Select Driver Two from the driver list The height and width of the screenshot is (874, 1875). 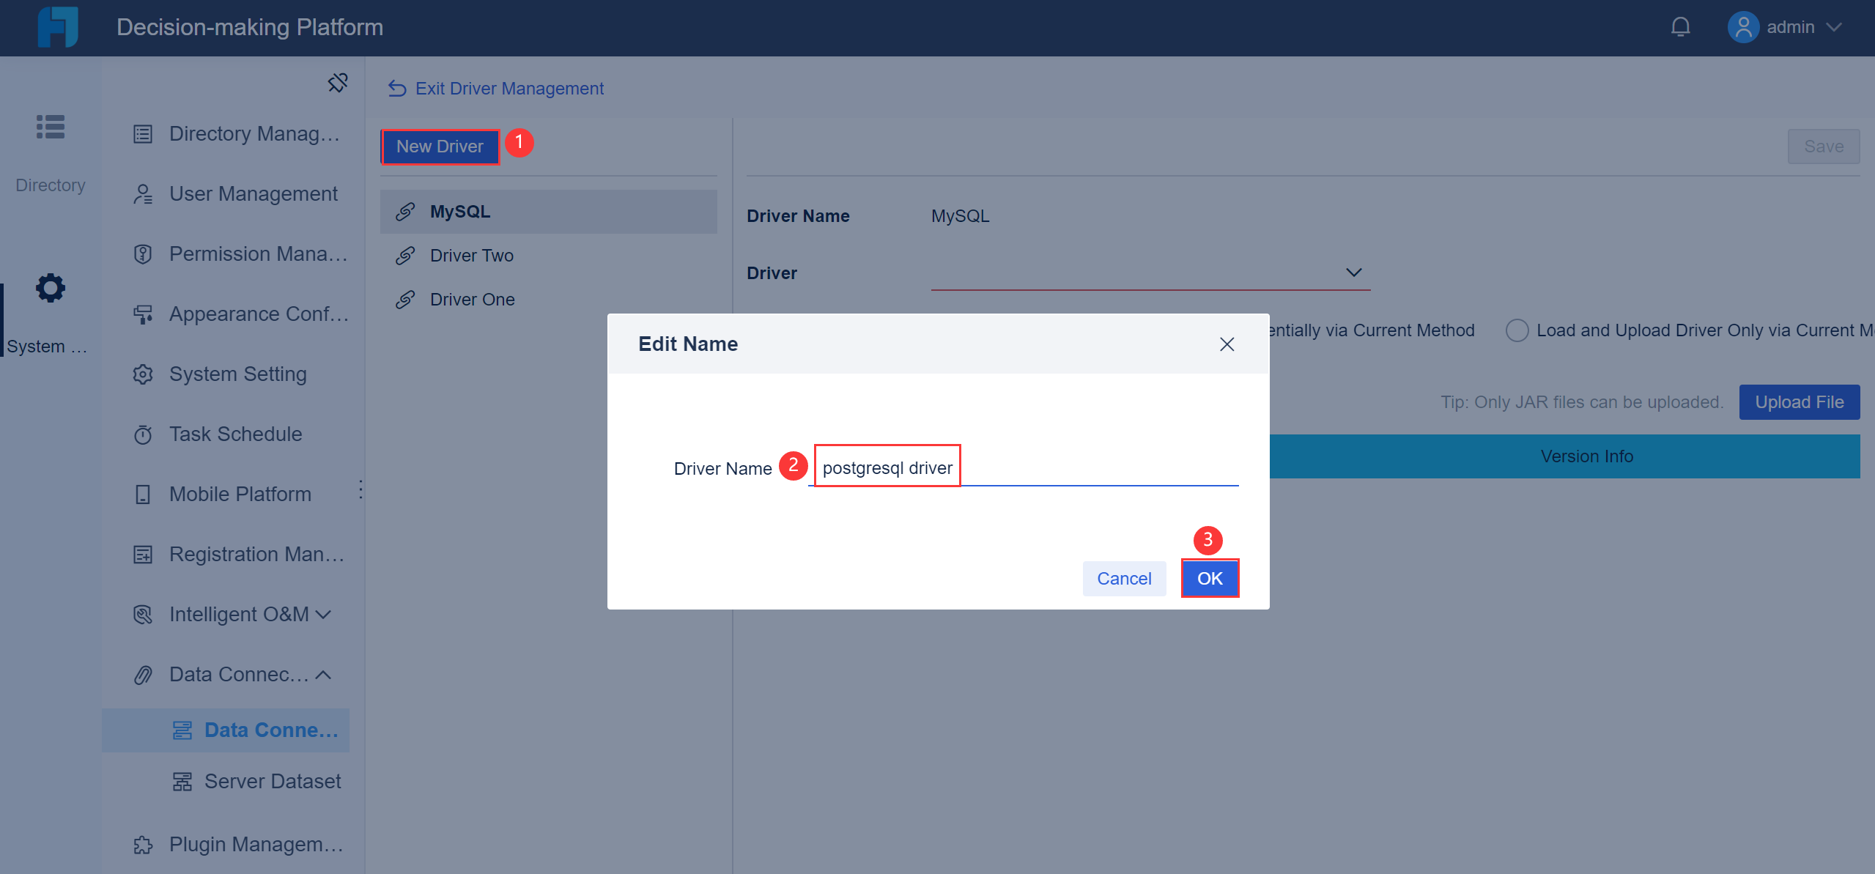[471, 255]
